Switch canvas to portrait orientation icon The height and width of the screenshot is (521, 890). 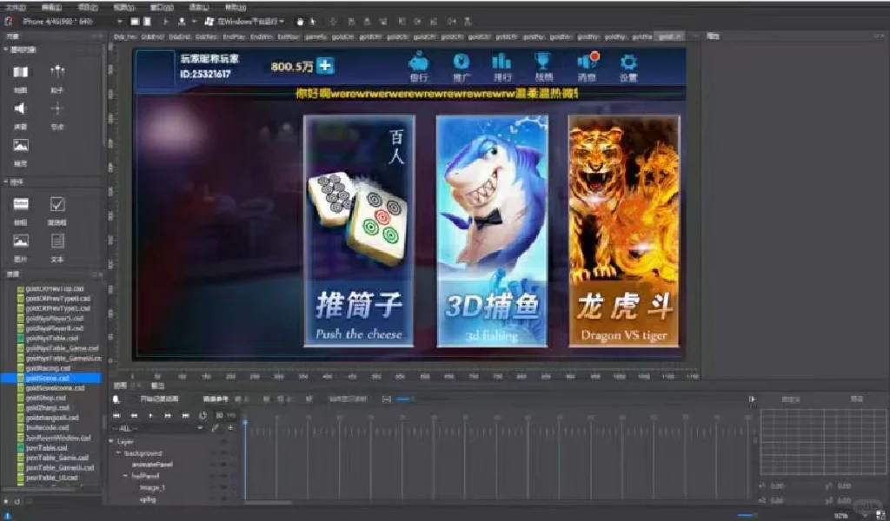147,22
